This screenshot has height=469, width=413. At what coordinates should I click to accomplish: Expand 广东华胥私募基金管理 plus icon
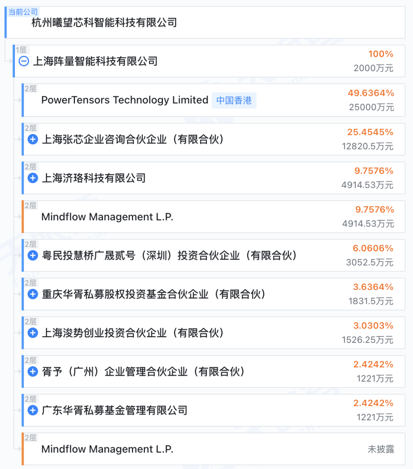point(33,411)
